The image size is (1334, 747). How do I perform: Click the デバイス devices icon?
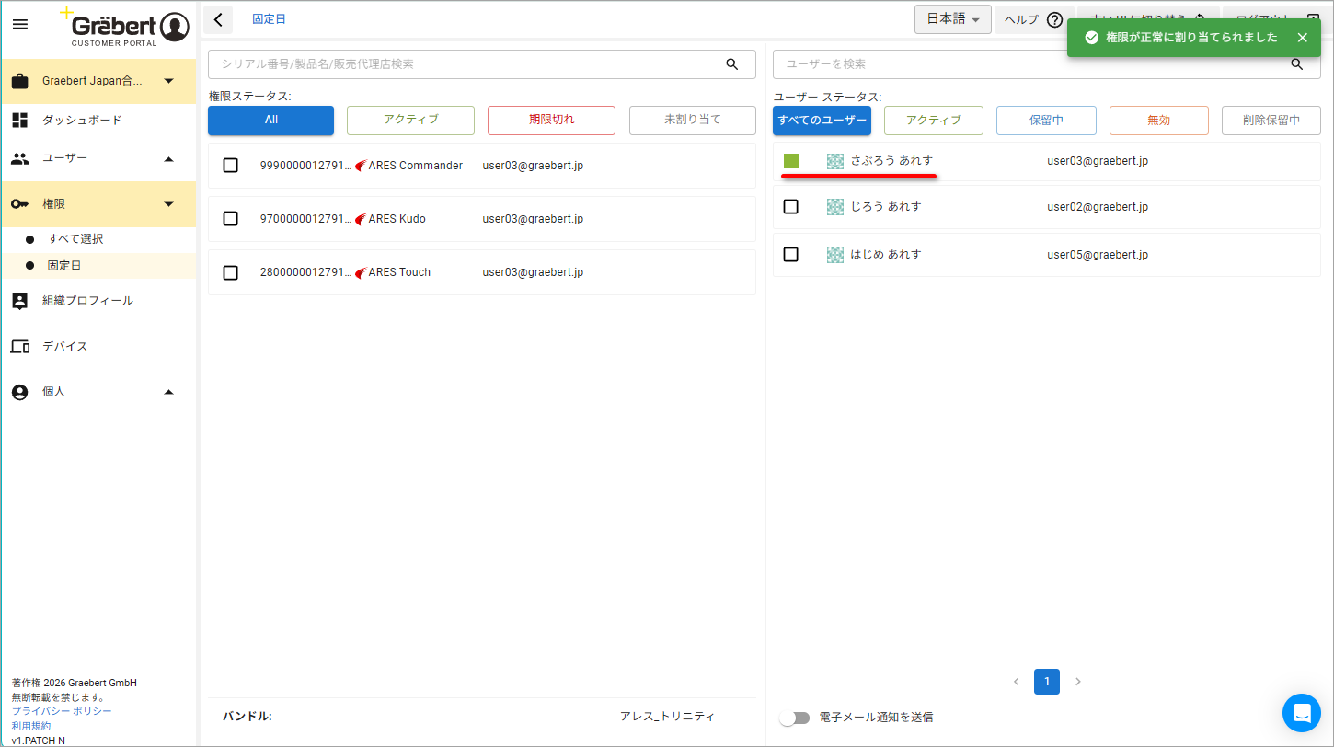click(19, 346)
